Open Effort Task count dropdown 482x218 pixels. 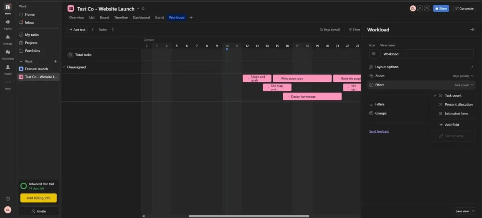tap(464, 85)
